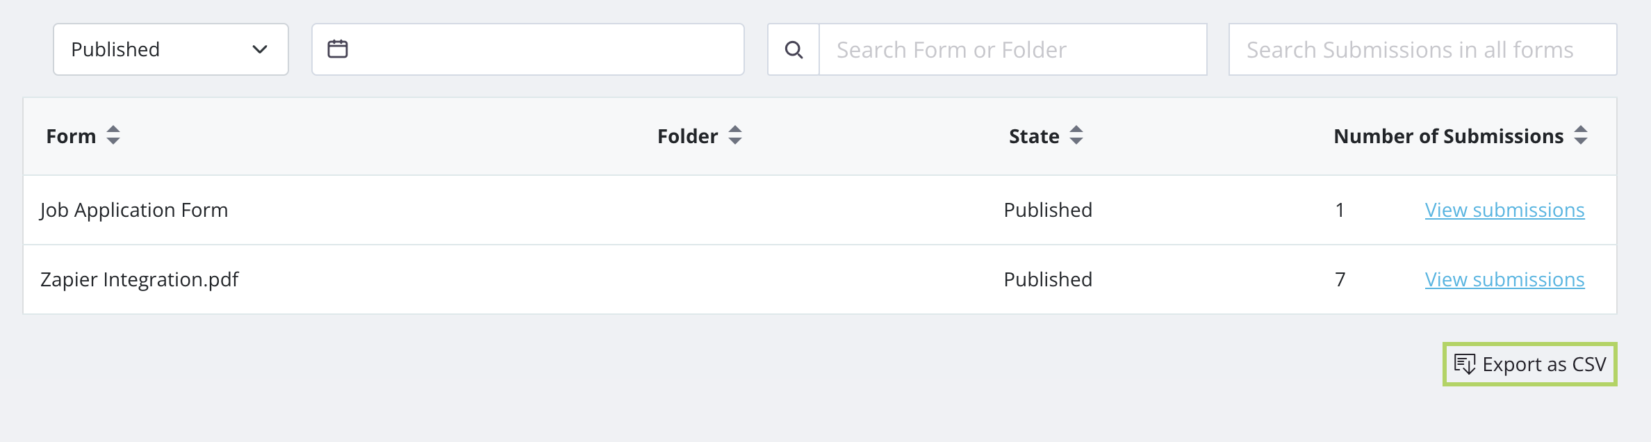1651x442 pixels.
Task: Open the date range picker field
Action: point(542,49)
